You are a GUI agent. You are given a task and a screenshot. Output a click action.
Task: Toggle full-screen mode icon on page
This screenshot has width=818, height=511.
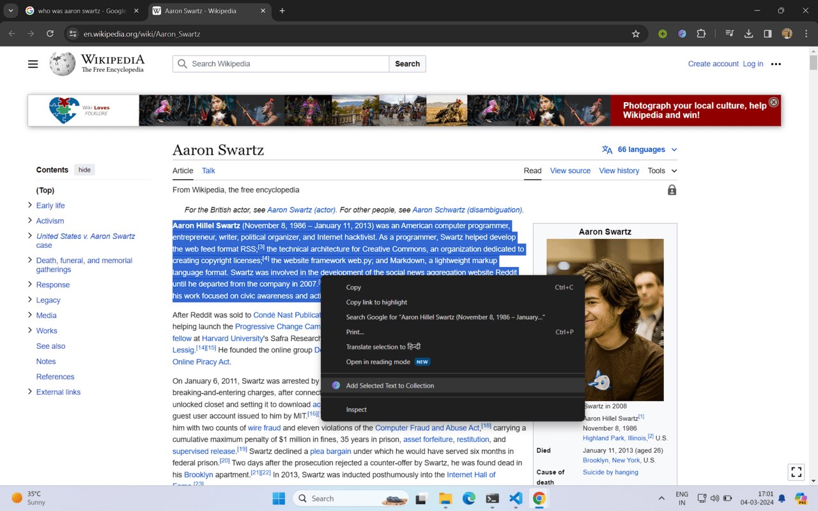pyautogui.click(x=796, y=472)
